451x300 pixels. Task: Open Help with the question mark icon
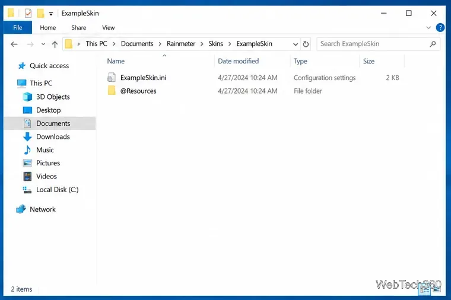coord(440,28)
